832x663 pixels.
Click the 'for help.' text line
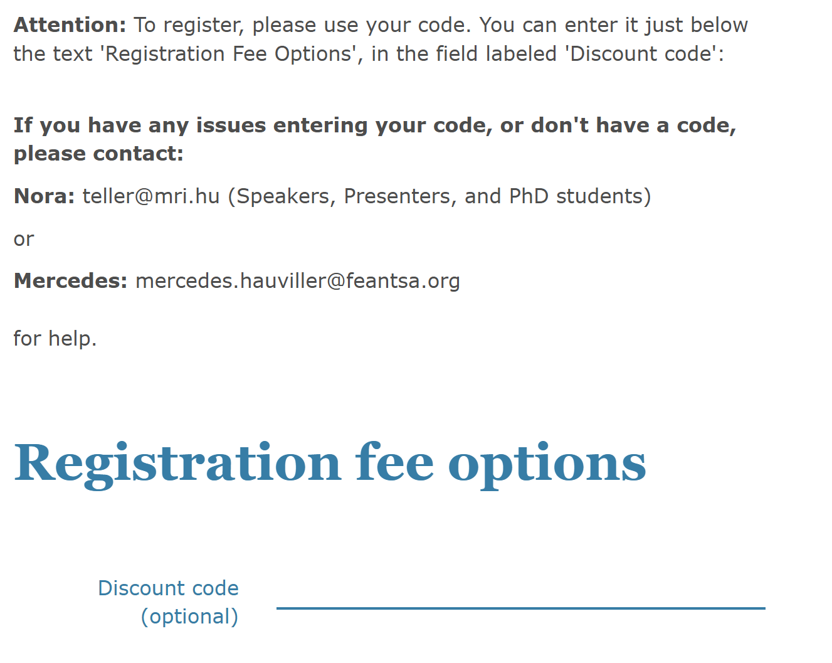coord(55,339)
